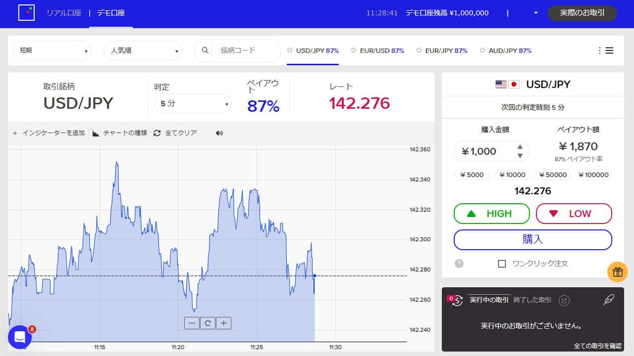Switch to the デモ口座 tab
The height and width of the screenshot is (356, 634).
pyautogui.click(x=111, y=13)
